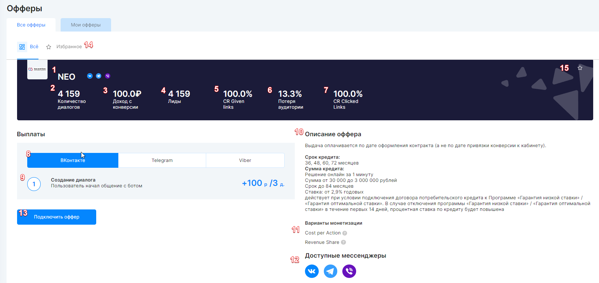Open the large Viber messenger icon

[x=349, y=271]
